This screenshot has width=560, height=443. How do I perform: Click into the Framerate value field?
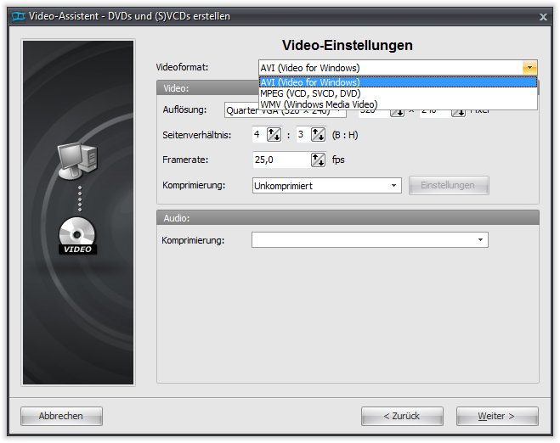click(x=280, y=160)
